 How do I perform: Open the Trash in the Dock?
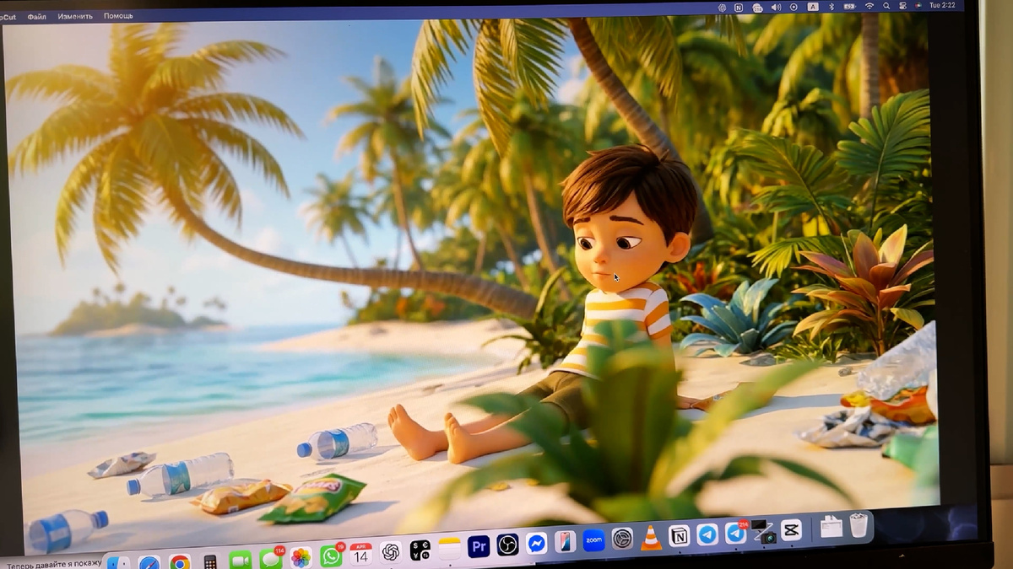pos(859,525)
